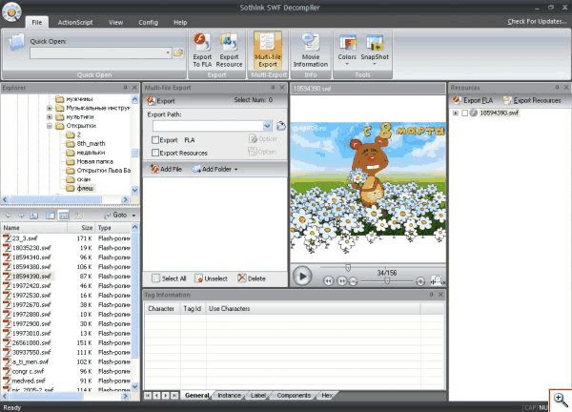This screenshot has width=572, height=412.
Task: Open Movie Information from the ribbon
Action: pyautogui.click(x=311, y=50)
